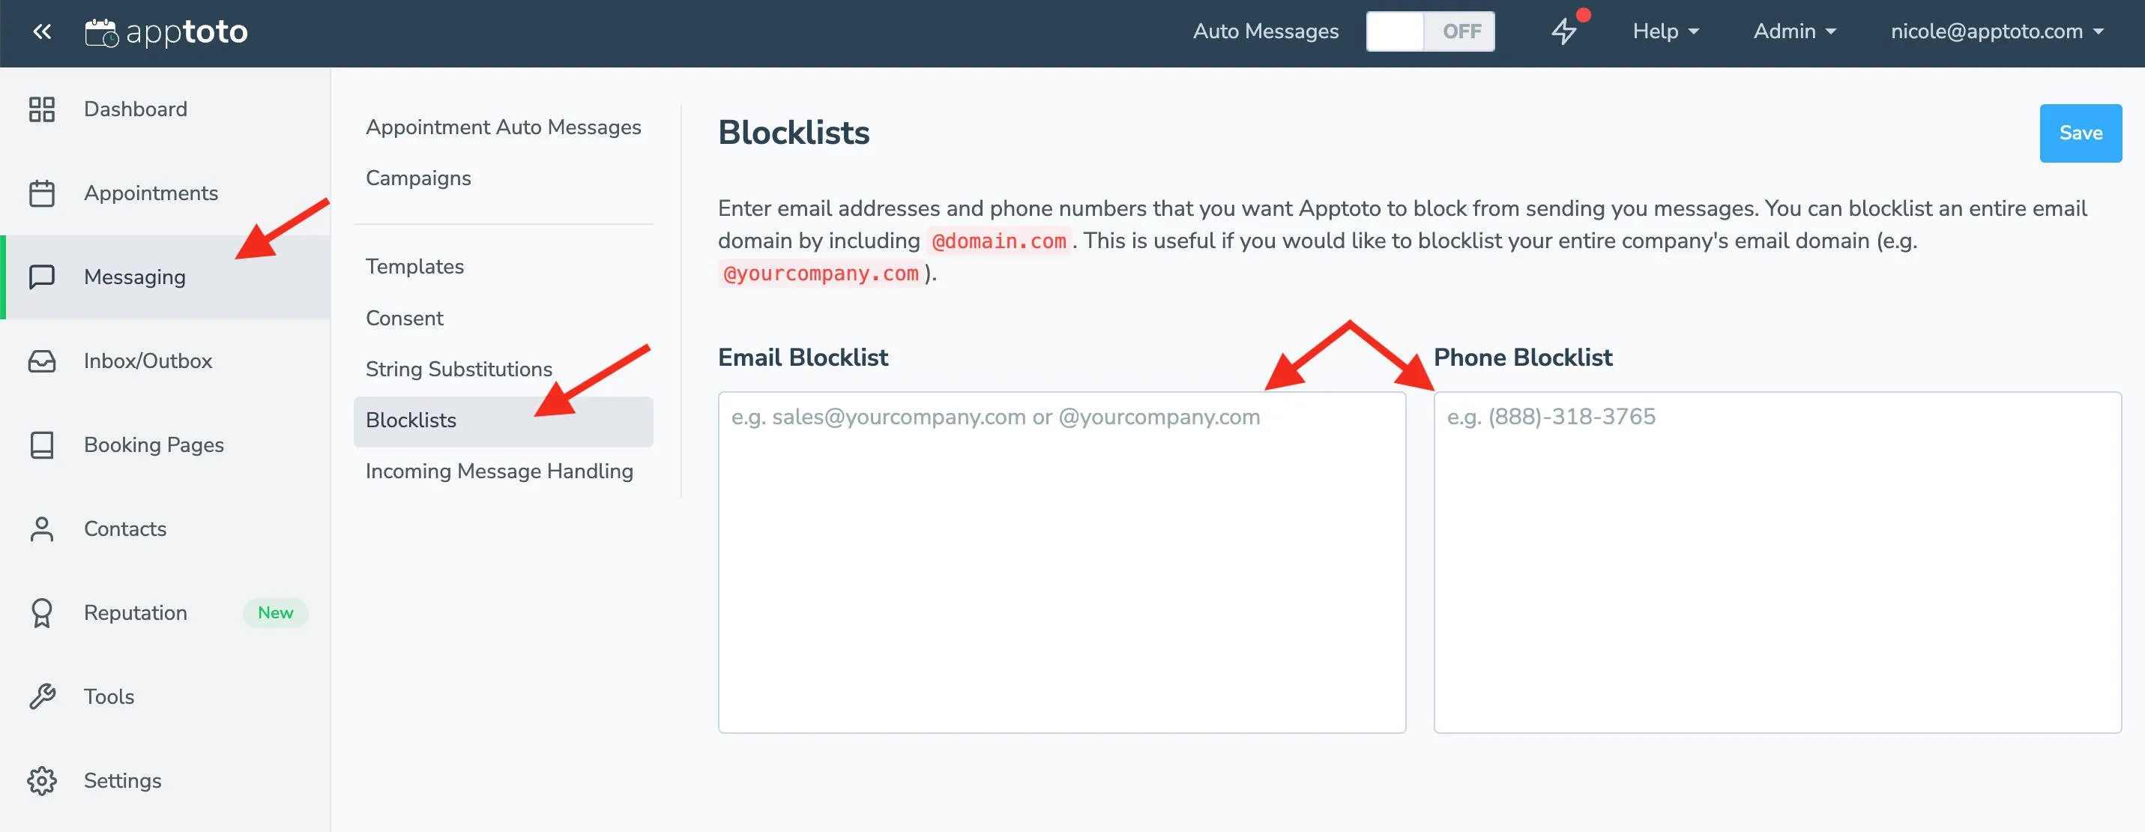Click the Save button
Screen dimensions: 2145x832
click(2080, 133)
